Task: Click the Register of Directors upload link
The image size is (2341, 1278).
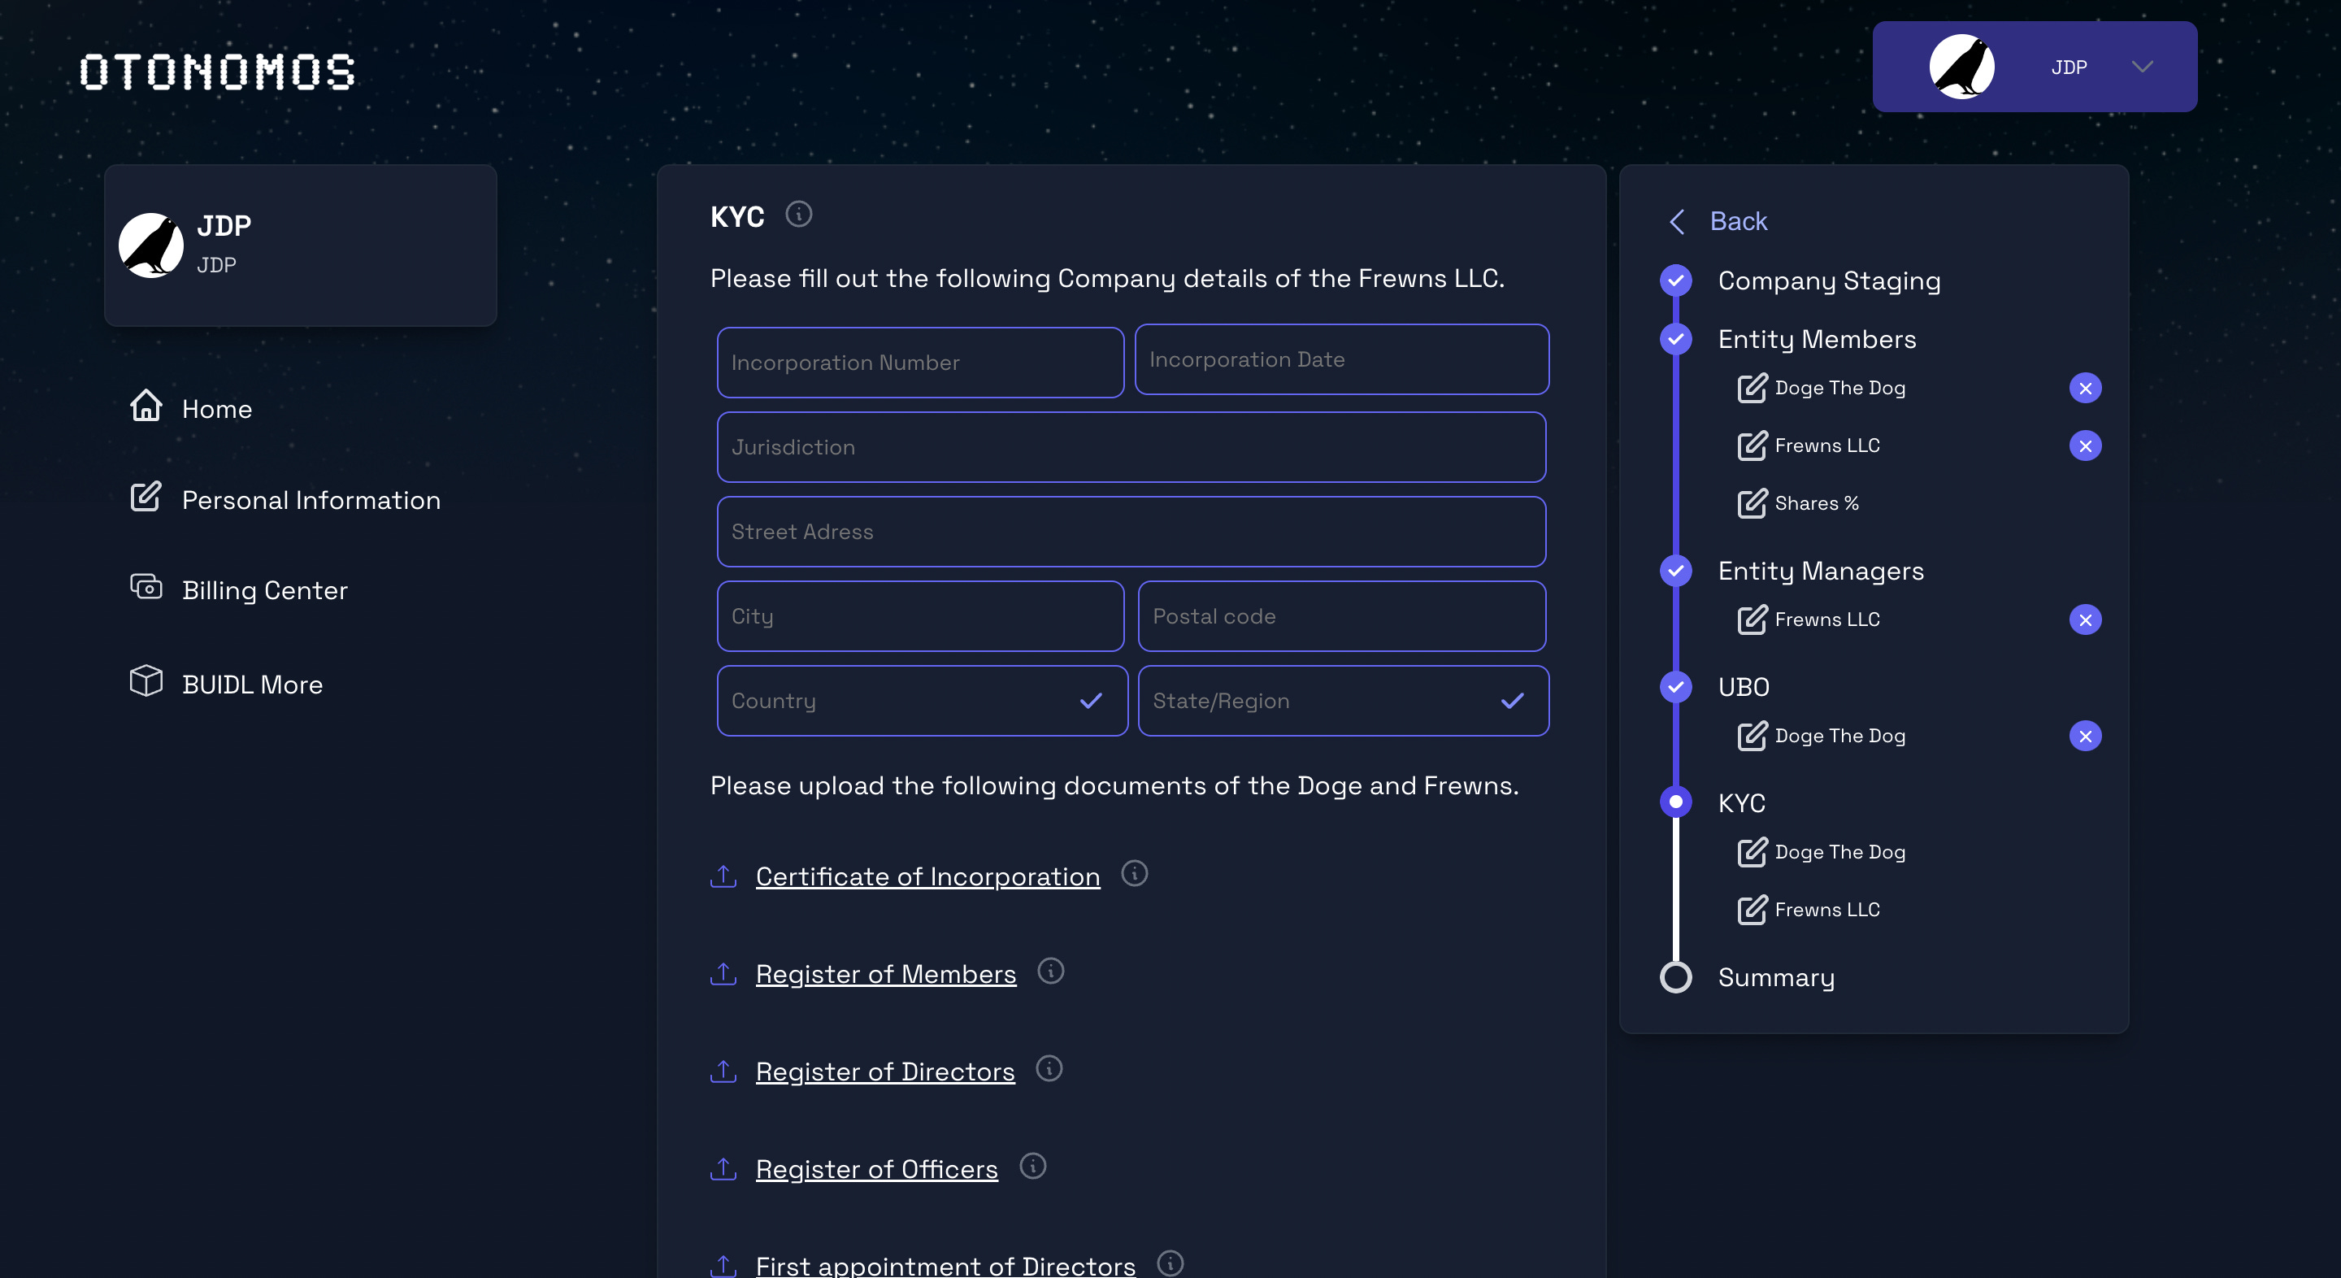Action: tap(884, 1072)
